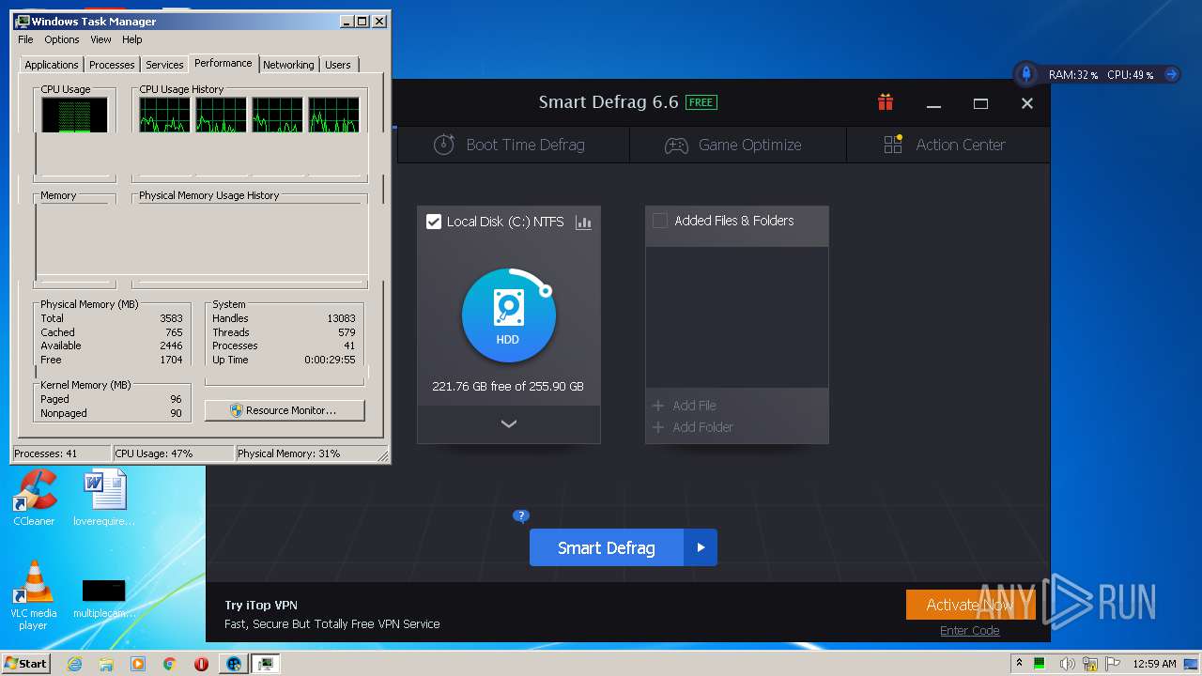Switch to Networking tab in Task Manager
Screen dimensions: 1202x676
pyautogui.click(x=288, y=65)
